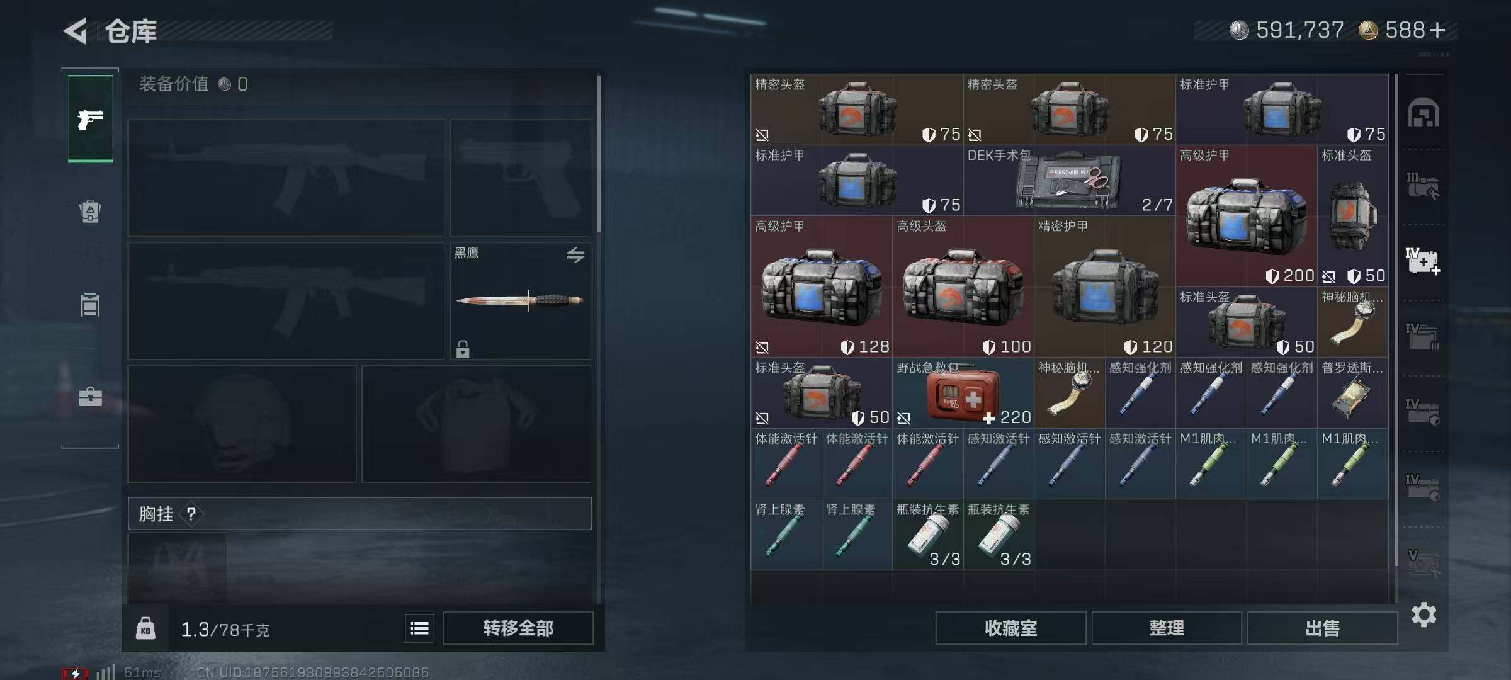The image size is (1511, 680).
Task: Select the helmet-shaped storage category icon
Action: tap(1423, 113)
